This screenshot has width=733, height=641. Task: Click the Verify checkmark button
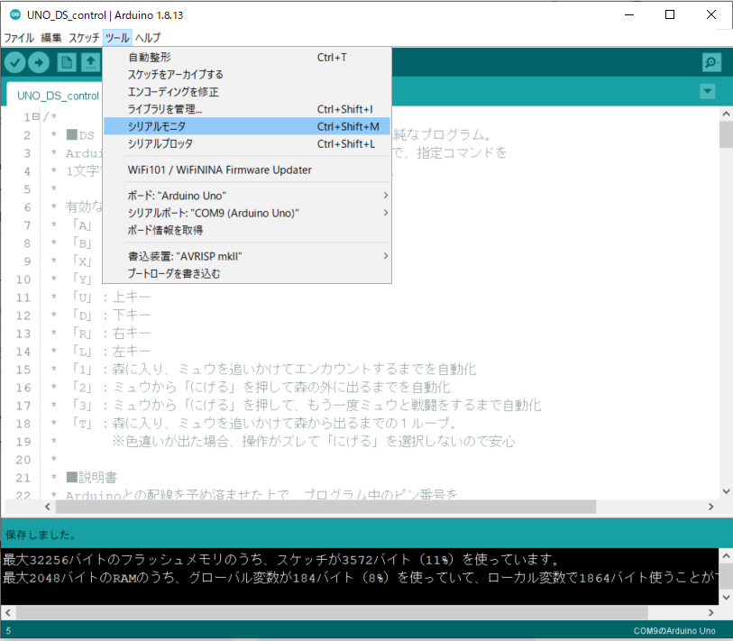[x=15, y=62]
